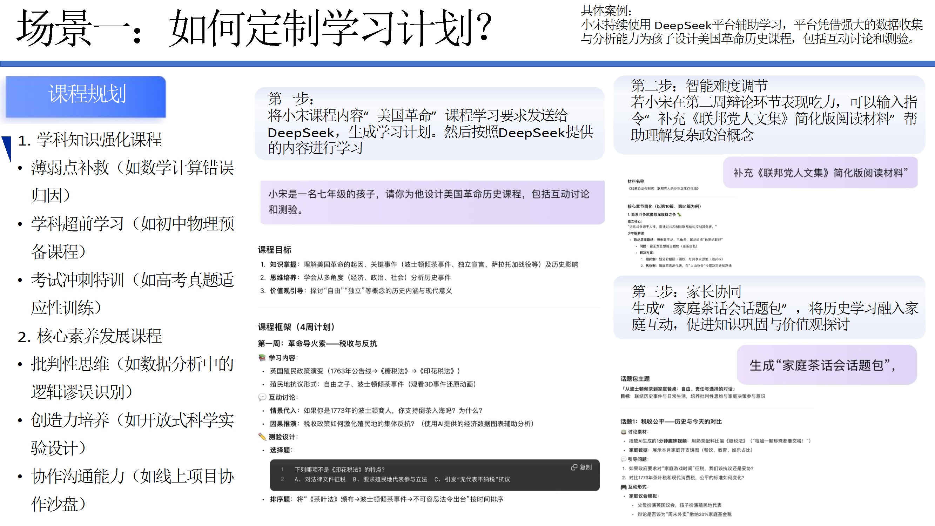Click the dark code block with 印花税法 question
The height and width of the screenshot is (526, 935).
[x=434, y=475]
